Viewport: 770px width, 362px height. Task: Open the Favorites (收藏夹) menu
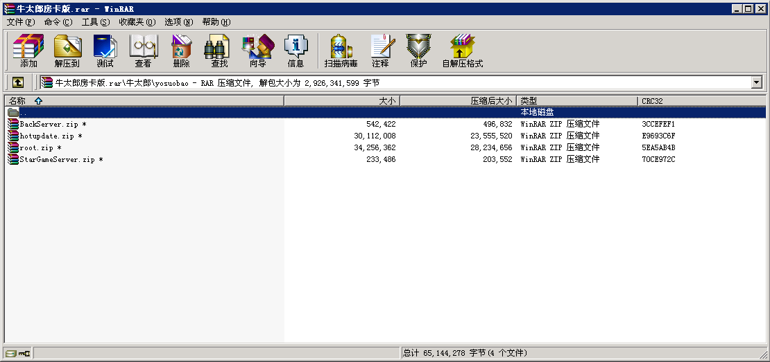137,22
